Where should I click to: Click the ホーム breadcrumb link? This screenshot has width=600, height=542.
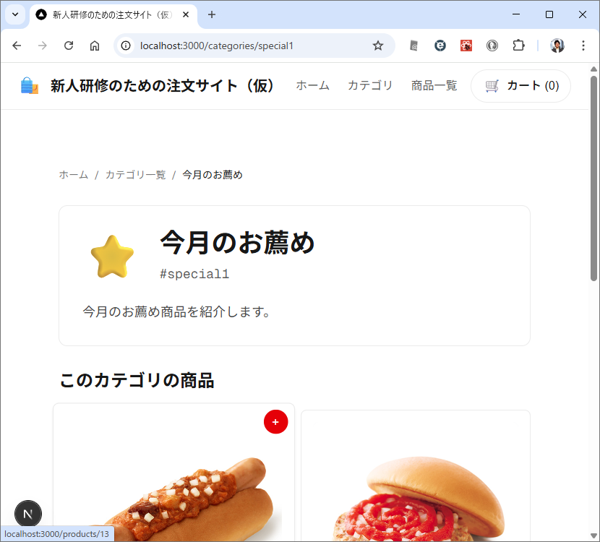[74, 175]
